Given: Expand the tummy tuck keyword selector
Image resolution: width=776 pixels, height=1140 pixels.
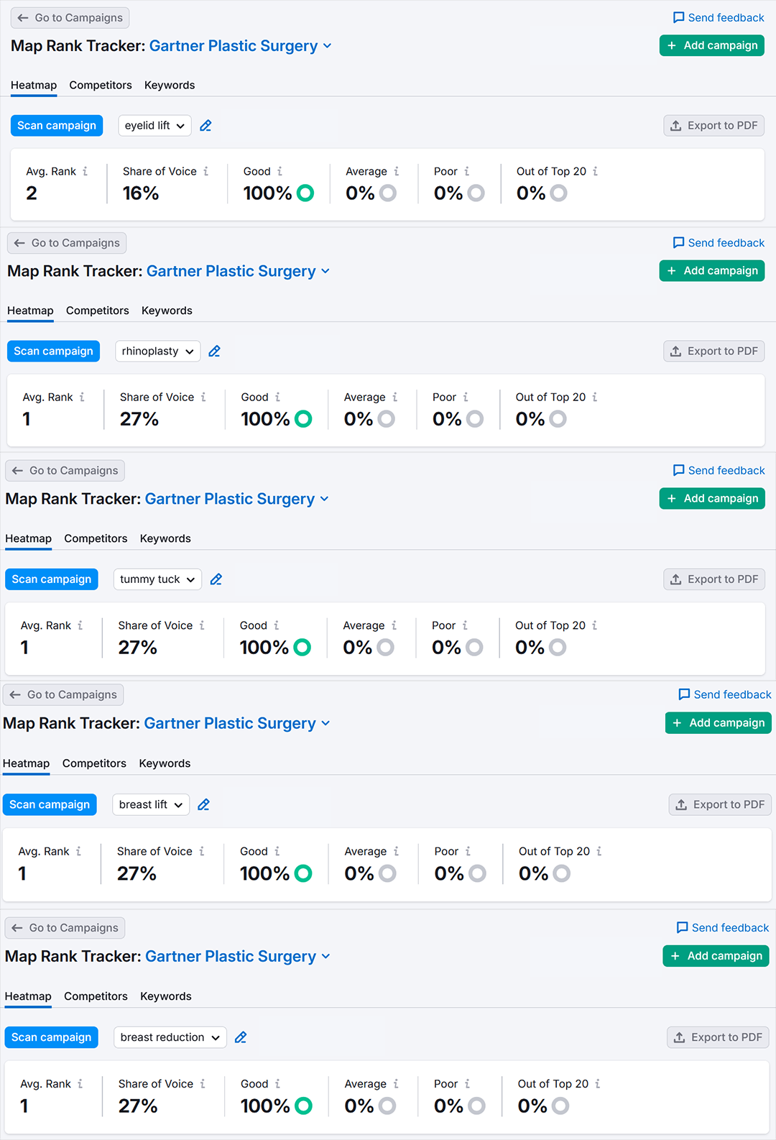Looking at the screenshot, I should [x=157, y=579].
